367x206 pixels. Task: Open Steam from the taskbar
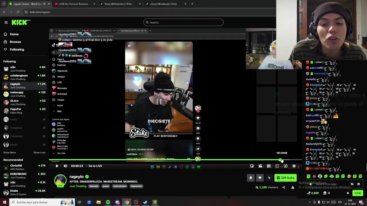click(x=145, y=202)
